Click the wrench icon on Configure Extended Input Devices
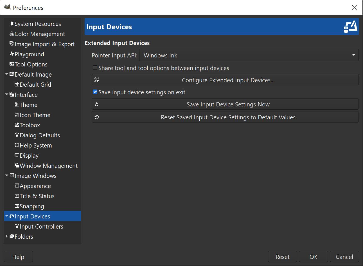The image size is (363, 266). click(97, 80)
